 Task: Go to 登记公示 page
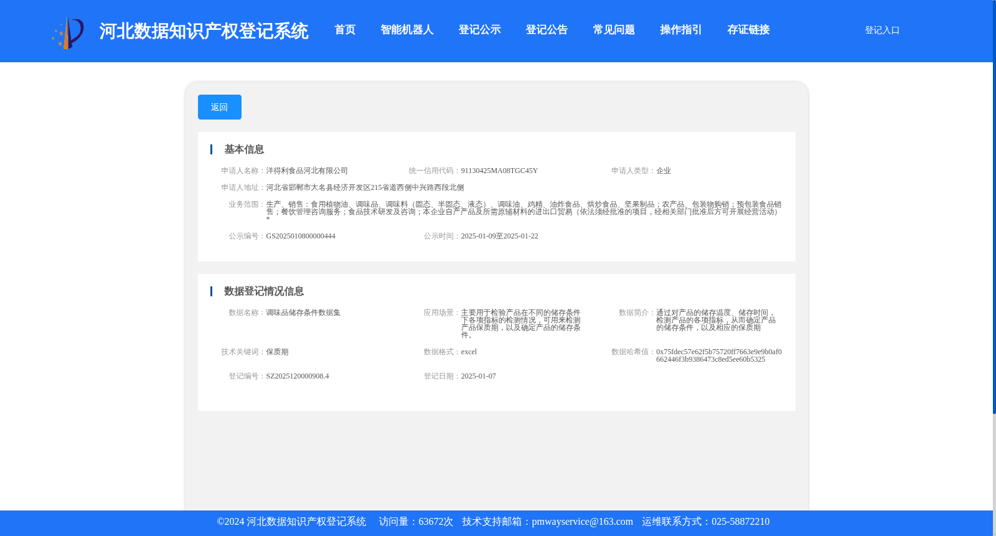click(x=480, y=30)
